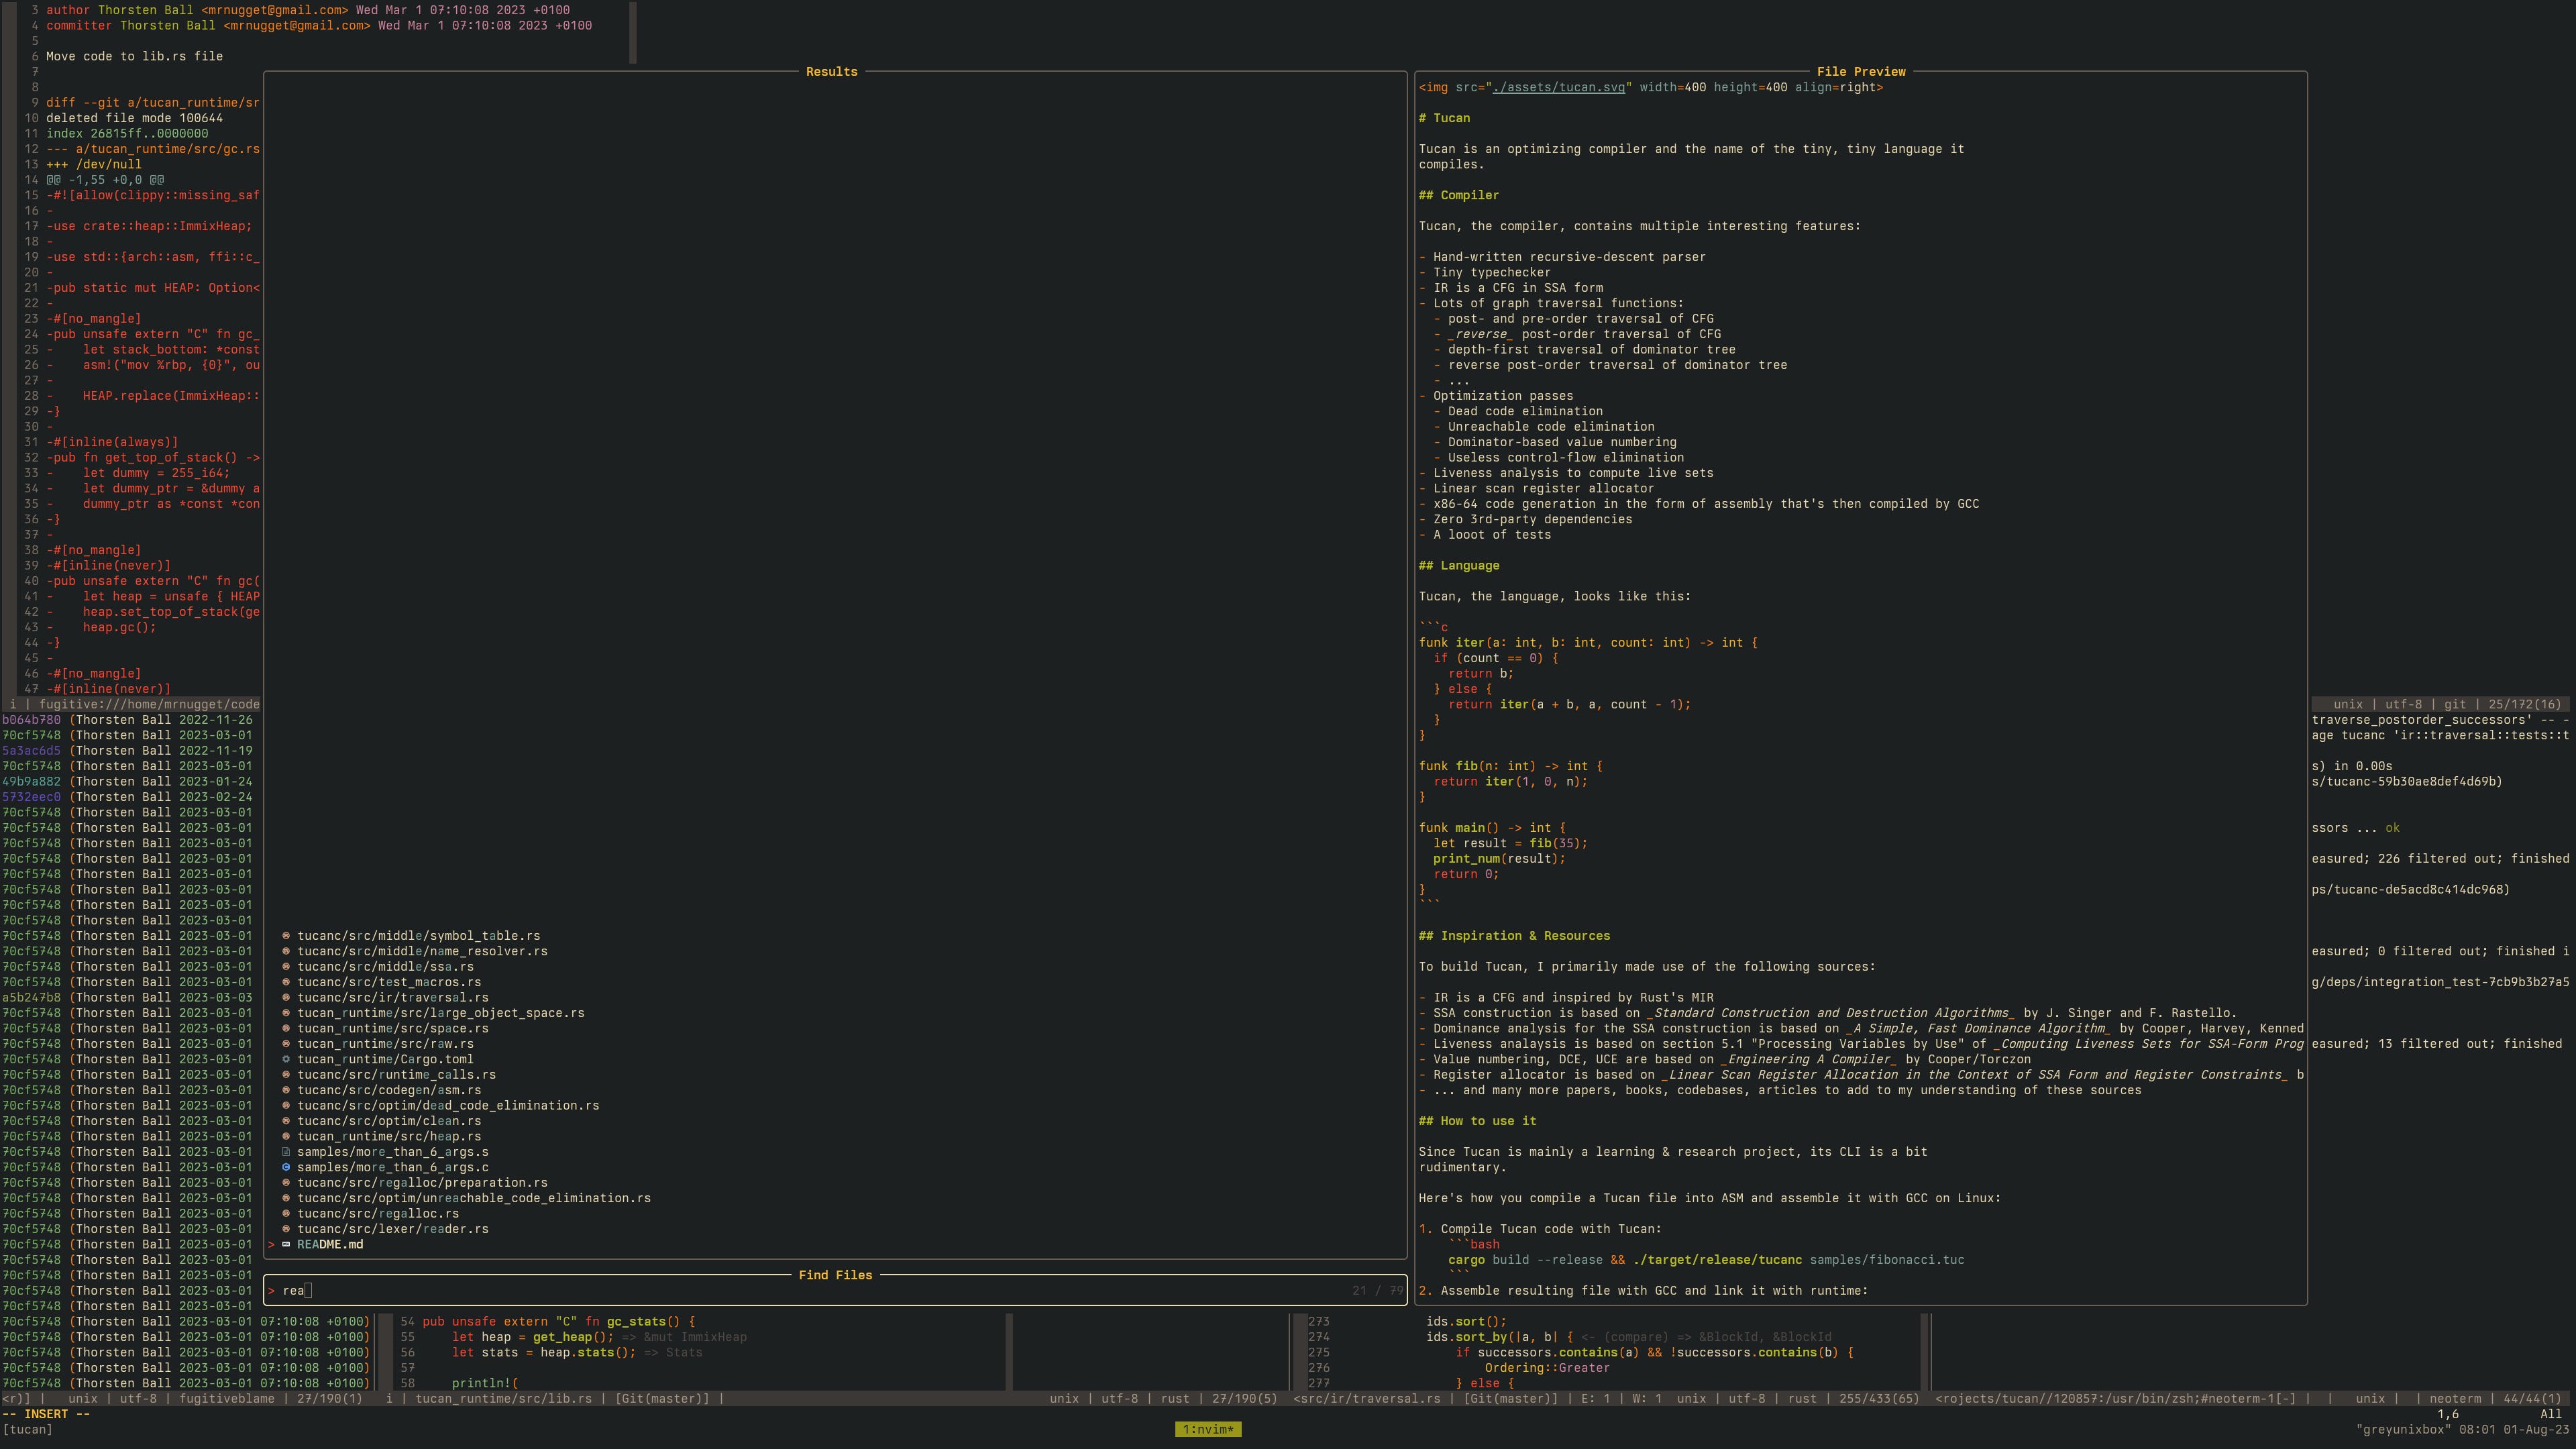Select tucanc/src/regalloc.rs result
The image size is (2576, 1449).
378,1214
